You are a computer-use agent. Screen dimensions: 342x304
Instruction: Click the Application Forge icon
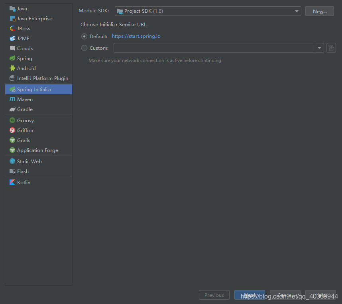click(12, 150)
